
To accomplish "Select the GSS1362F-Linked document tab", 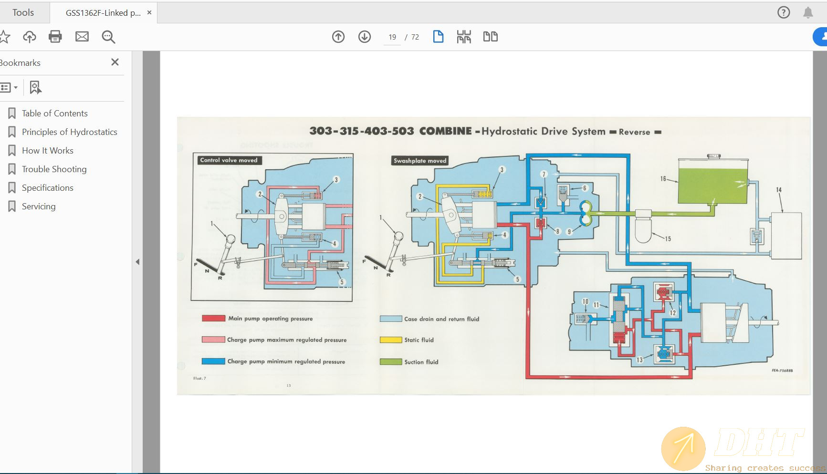I will (x=103, y=13).
